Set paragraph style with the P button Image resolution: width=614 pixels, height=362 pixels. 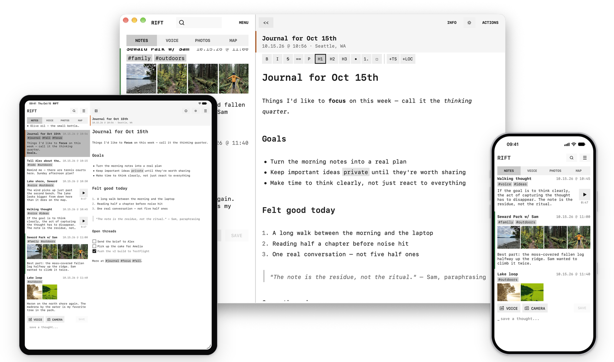[309, 59]
